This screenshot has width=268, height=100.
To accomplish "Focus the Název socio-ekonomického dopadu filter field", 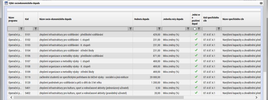I will pos(83,29).
